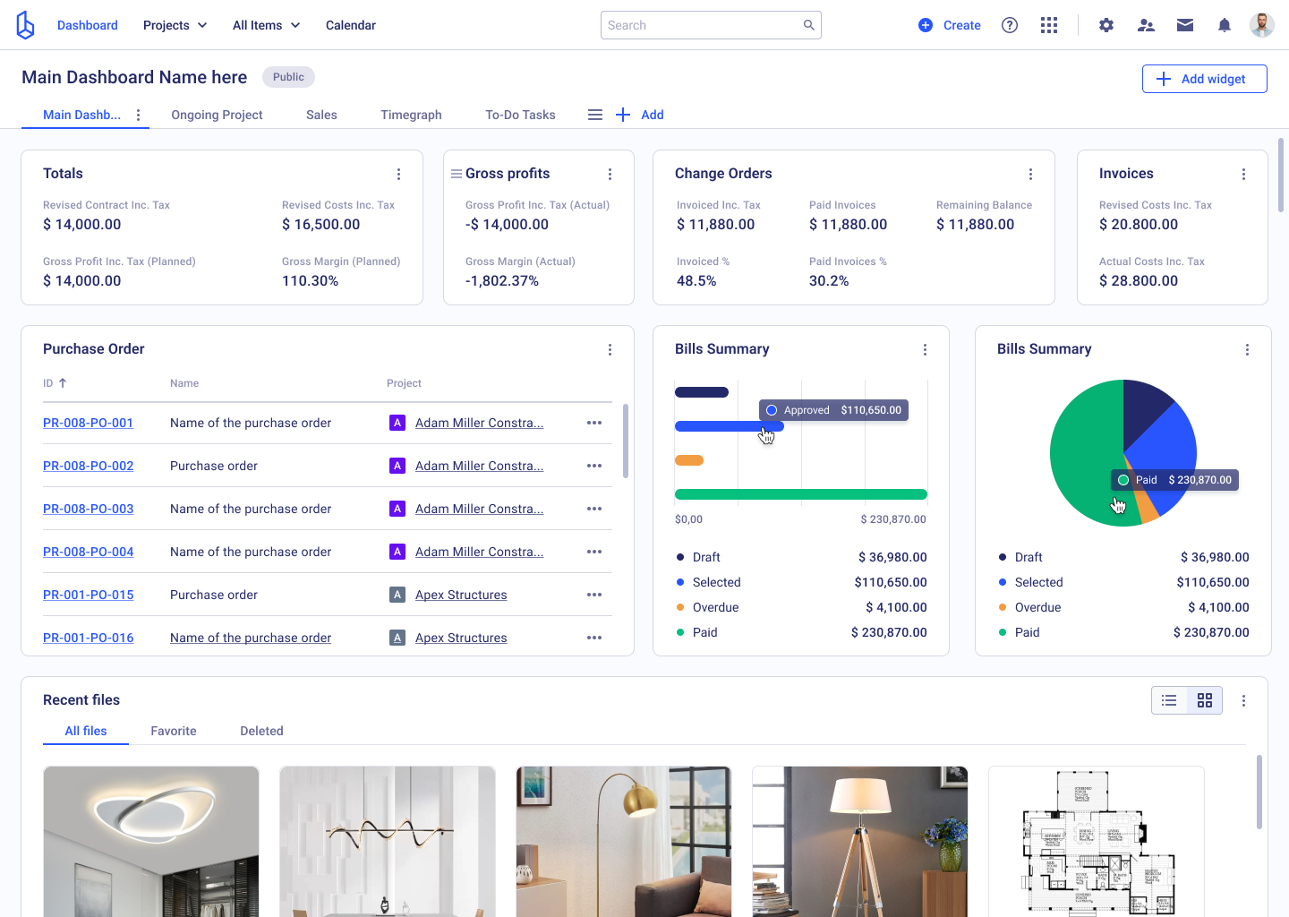Open the floor plan file thumbnail
The width and height of the screenshot is (1289, 917).
click(x=1097, y=842)
